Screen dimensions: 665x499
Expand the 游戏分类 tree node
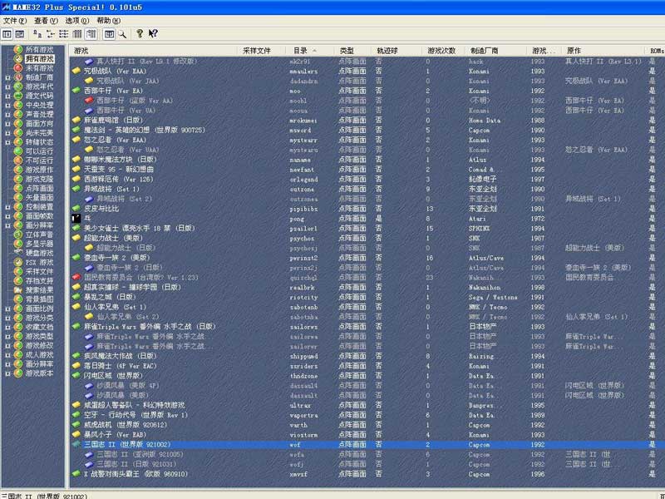[7, 319]
